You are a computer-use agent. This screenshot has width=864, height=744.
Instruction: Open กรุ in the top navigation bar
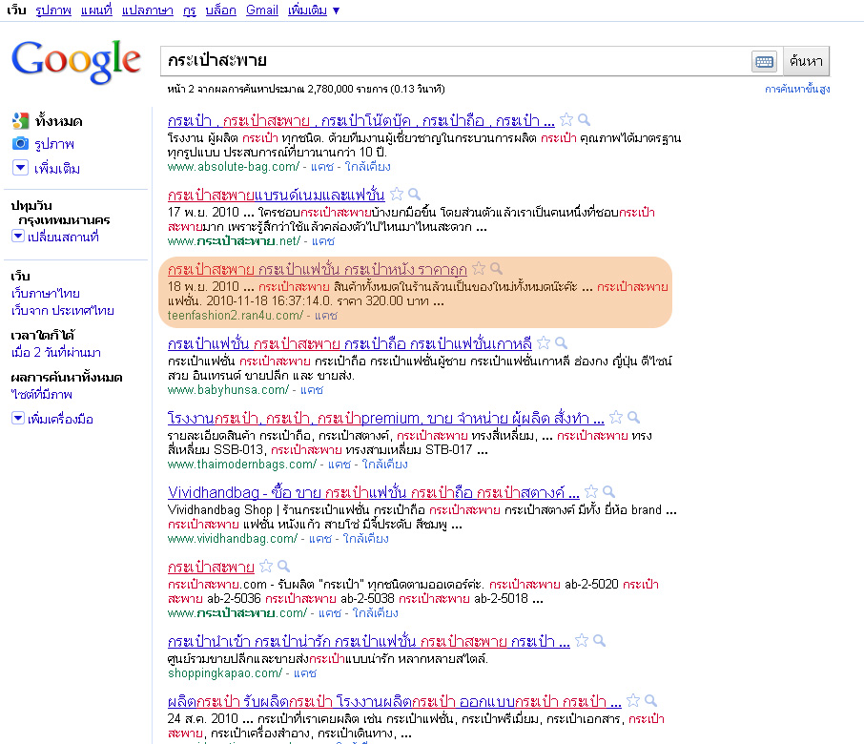click(x=190, y=10)
